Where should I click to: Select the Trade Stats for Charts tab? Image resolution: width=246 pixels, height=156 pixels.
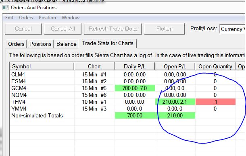(x=108, y=43)
